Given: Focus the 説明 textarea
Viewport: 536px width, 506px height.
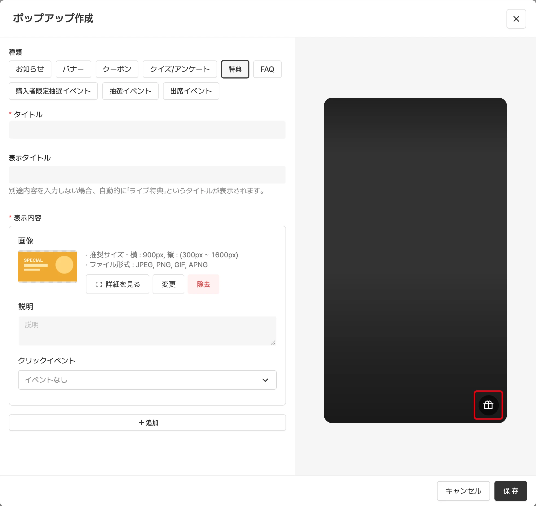Looking at the screenshot, I should [x=147, y=331].
